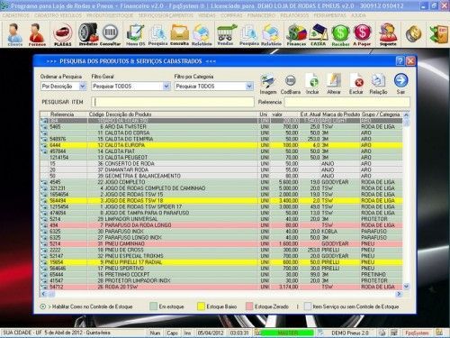Screen dimensions: 450x338
Task: Open the CAIXA cash register icon
Action: pos(318,34)
